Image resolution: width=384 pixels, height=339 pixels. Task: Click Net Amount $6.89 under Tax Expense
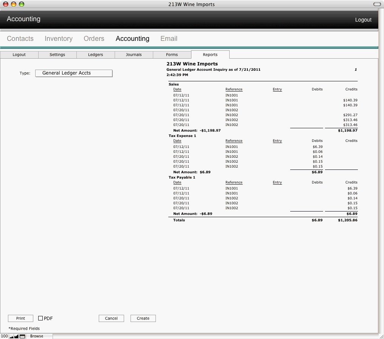[192, 172]
